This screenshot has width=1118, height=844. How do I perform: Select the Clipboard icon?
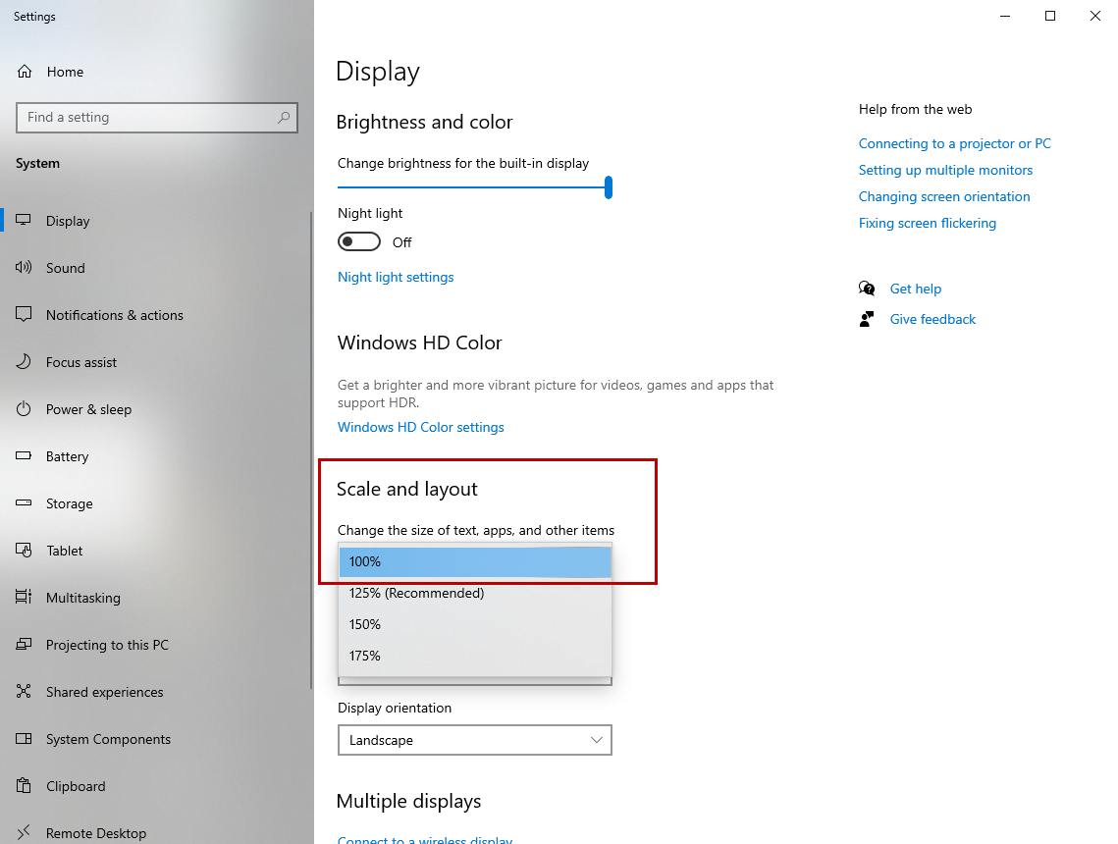pyautogui.click(x=24, y=785)
